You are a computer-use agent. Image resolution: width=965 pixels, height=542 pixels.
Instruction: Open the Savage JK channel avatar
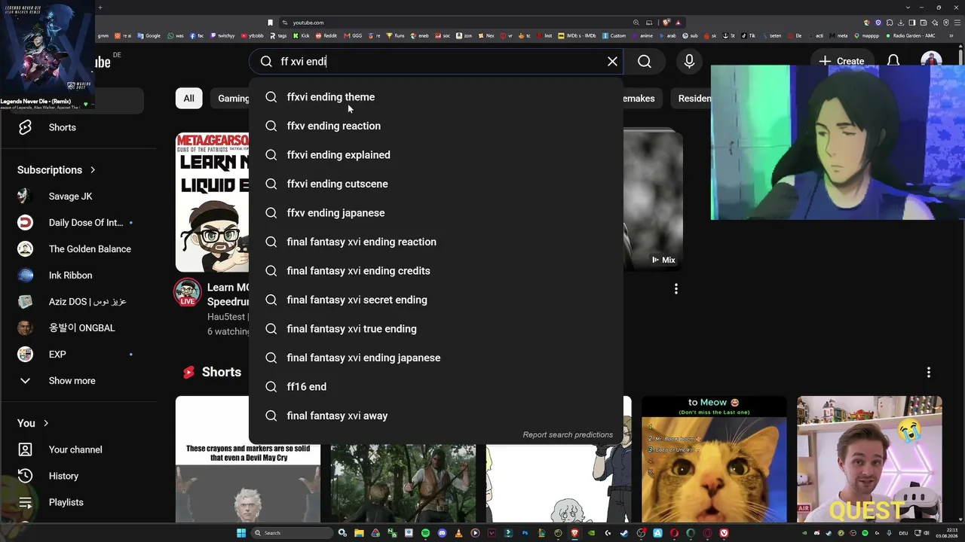[x=25, y=196]
